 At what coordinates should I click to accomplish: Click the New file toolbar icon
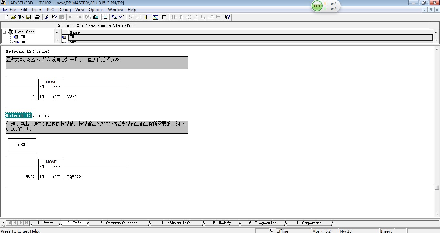pyautogui.click(x=6, y=17)
